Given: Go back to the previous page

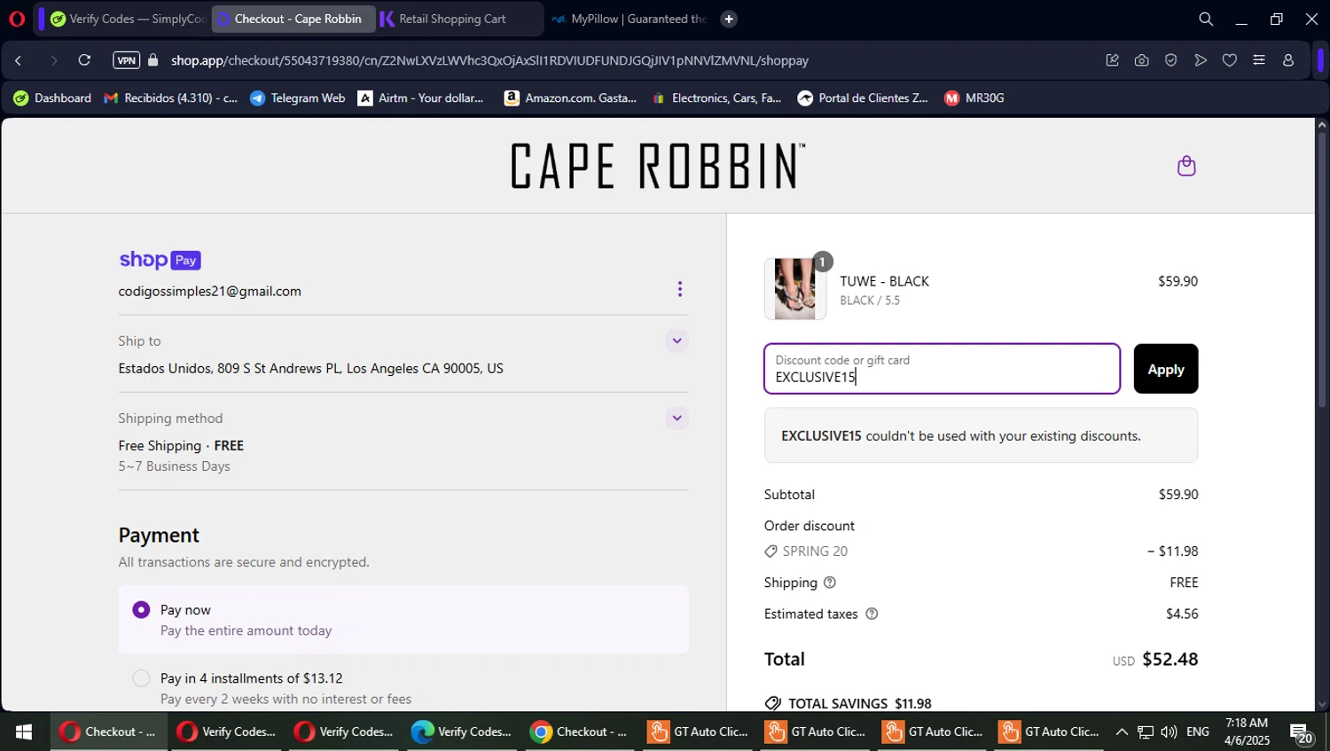Looking at the screenshot, I should pos(19,60).
